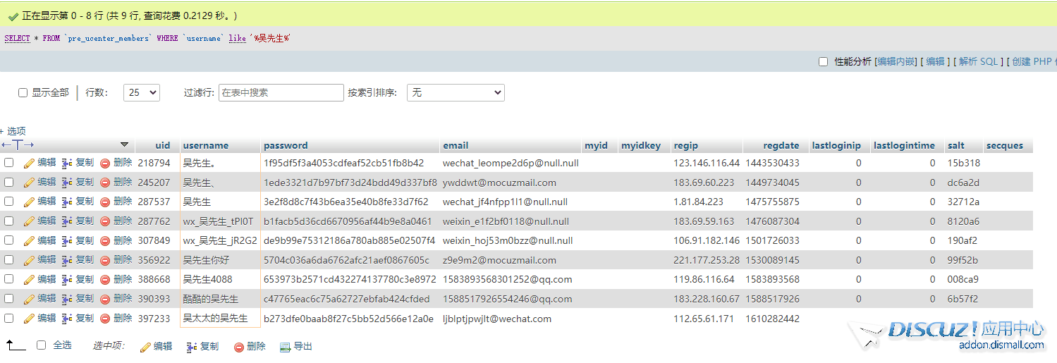Expand the column options triangle dropdown
Viewport: 1057px width, 363px height.
pyautogui.click(x=125, y=144)
